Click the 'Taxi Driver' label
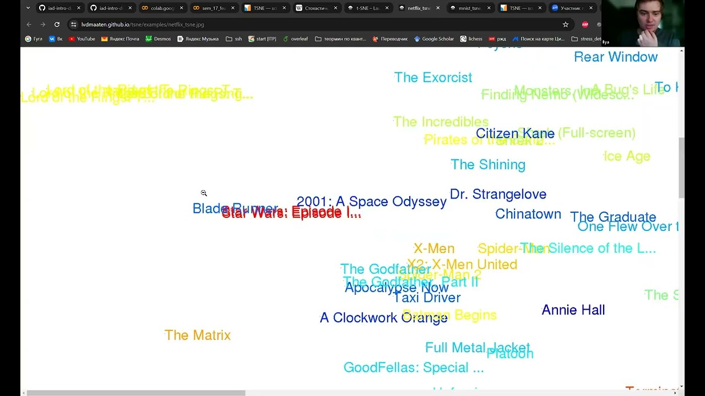The height and width of the screenshot is (396, 705). click(427, 298)
